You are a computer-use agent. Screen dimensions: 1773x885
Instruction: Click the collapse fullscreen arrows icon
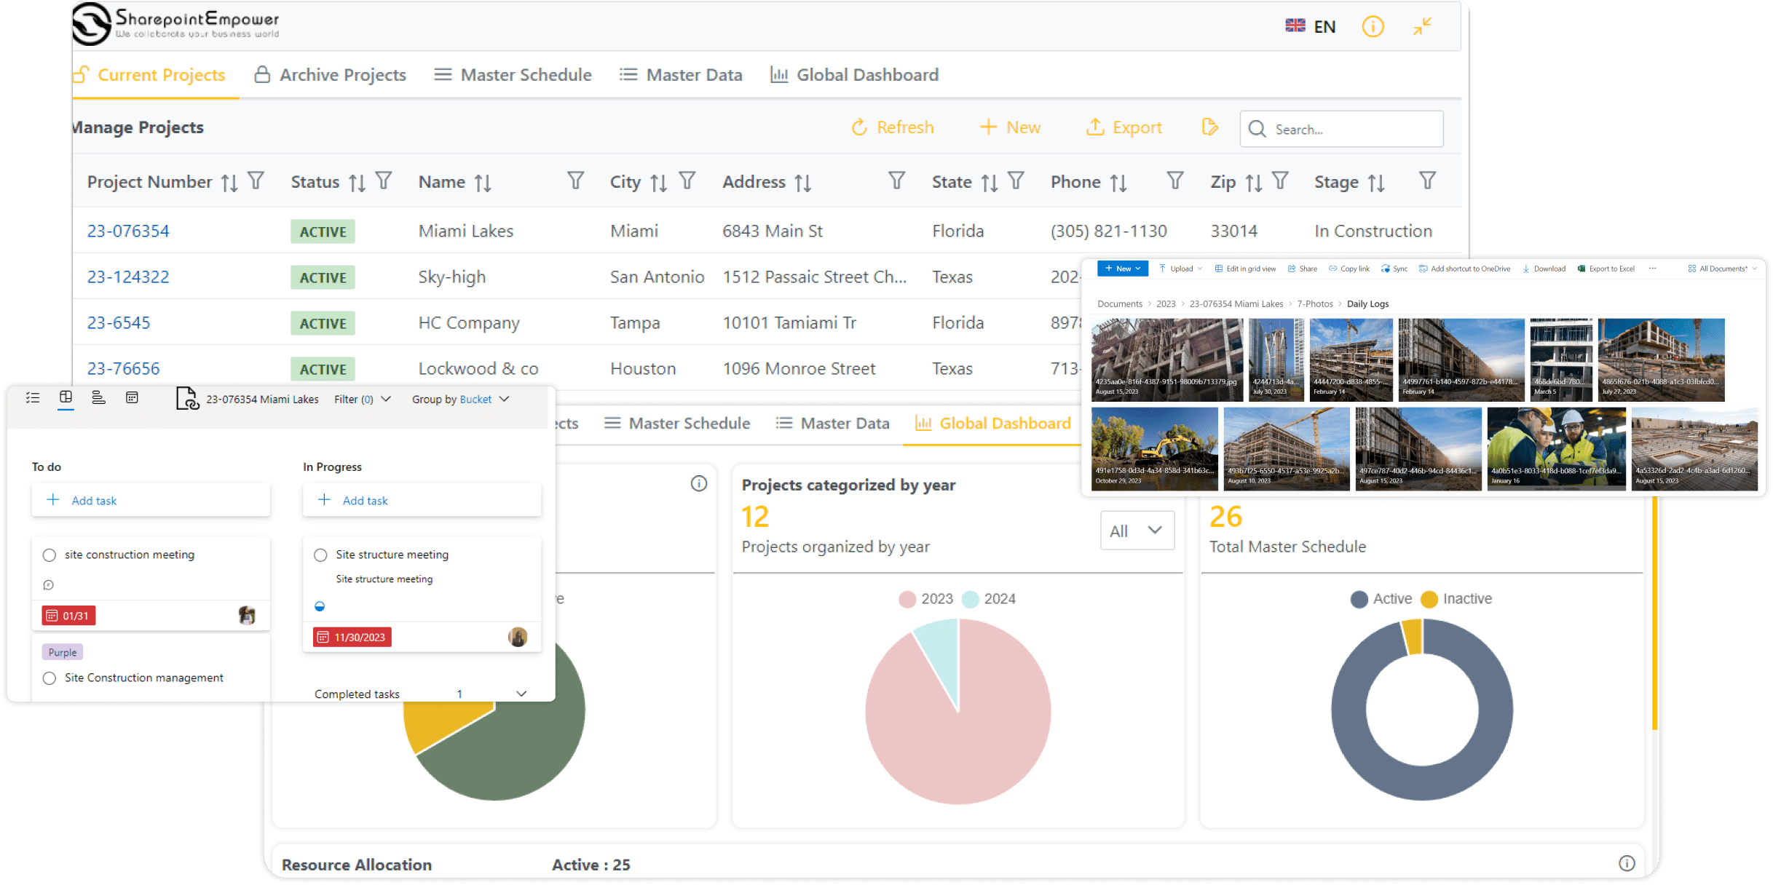[1421, 27]
